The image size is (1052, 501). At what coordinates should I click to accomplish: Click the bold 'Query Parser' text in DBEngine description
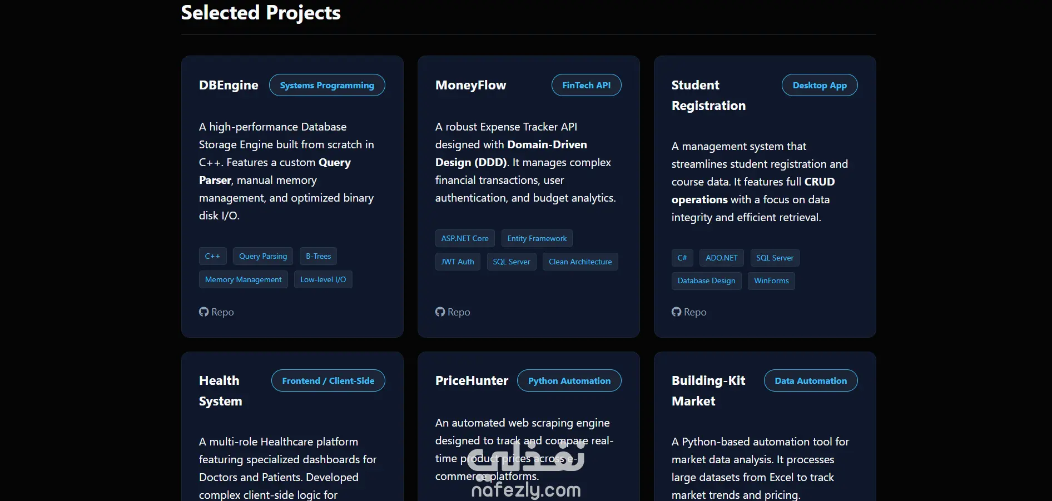275,171
